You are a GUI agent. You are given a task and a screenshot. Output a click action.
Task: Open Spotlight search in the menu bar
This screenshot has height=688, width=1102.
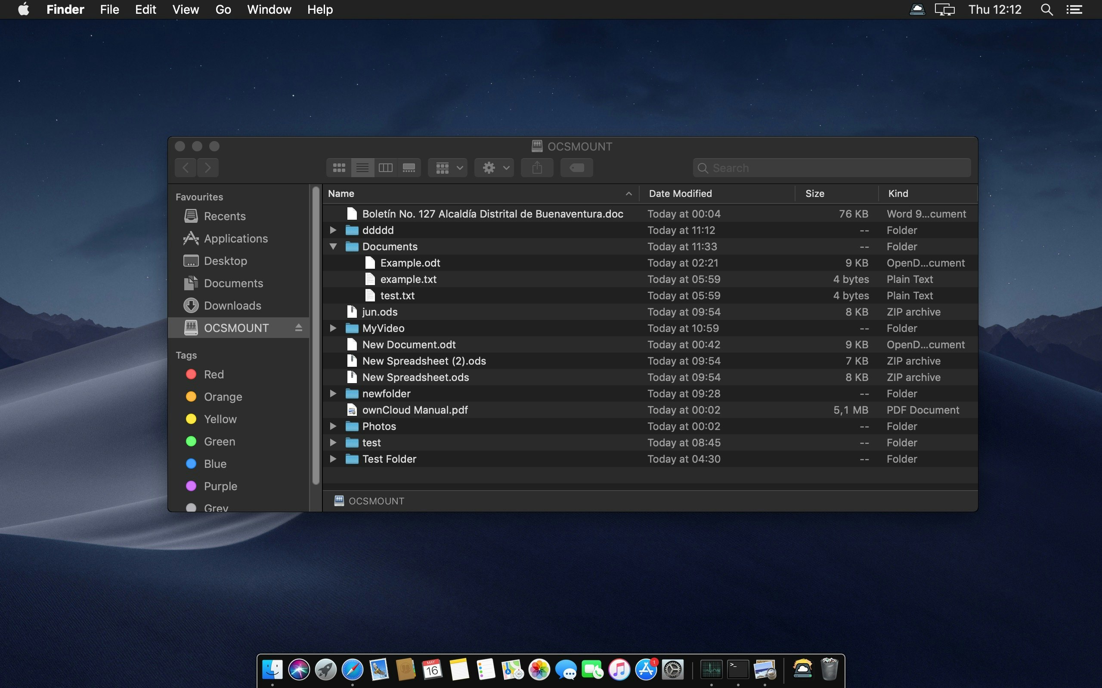tap(1046, 9)
